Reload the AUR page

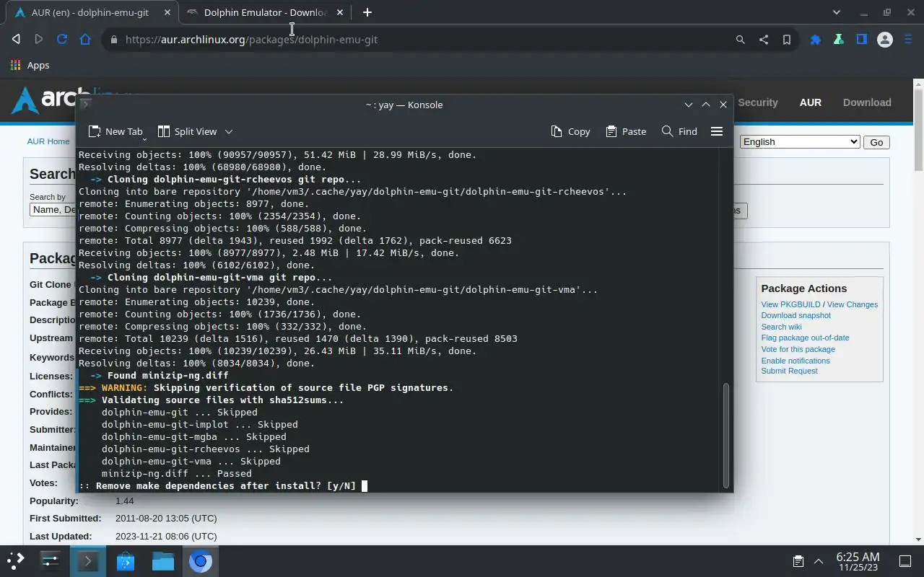click(62, 40)
